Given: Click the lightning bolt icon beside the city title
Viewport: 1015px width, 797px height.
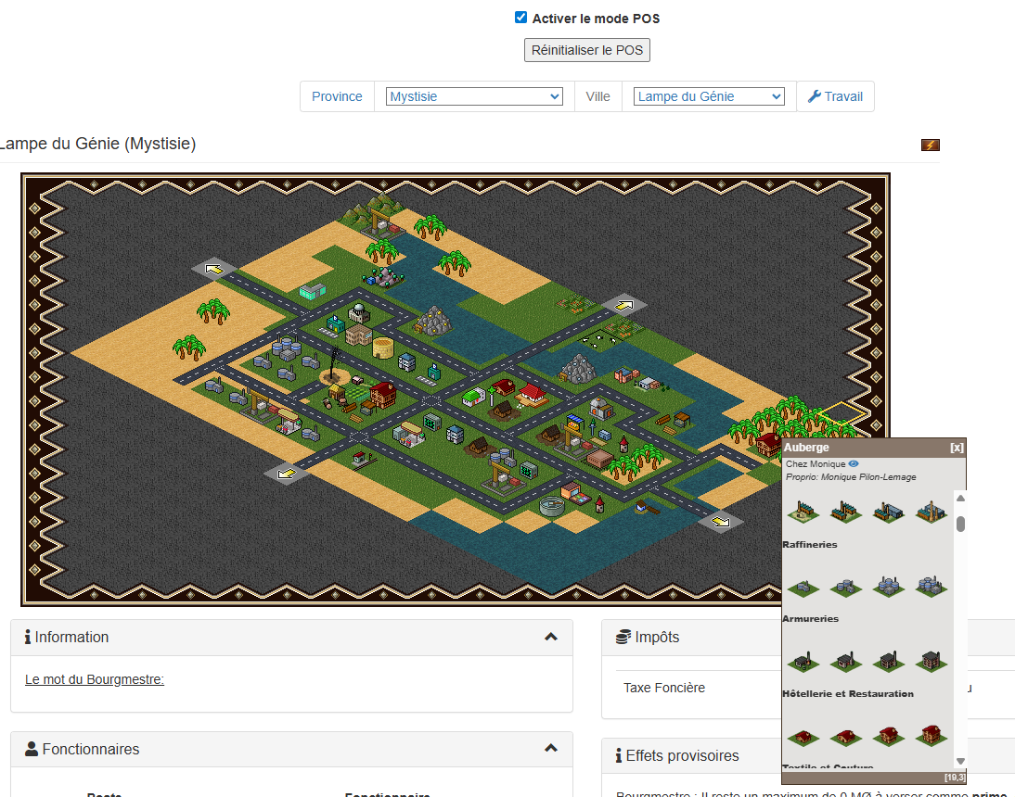Looking at the screenshot, I should [x=930, y=145].
